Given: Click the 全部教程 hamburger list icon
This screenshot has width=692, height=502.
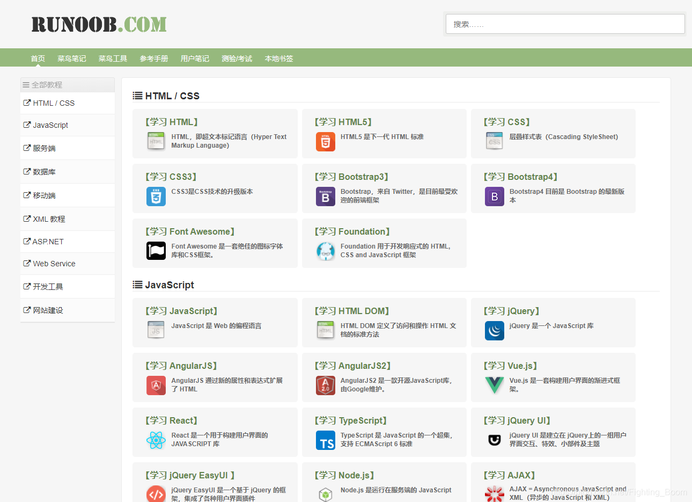Looking at the screenshot, I should 26,85.
